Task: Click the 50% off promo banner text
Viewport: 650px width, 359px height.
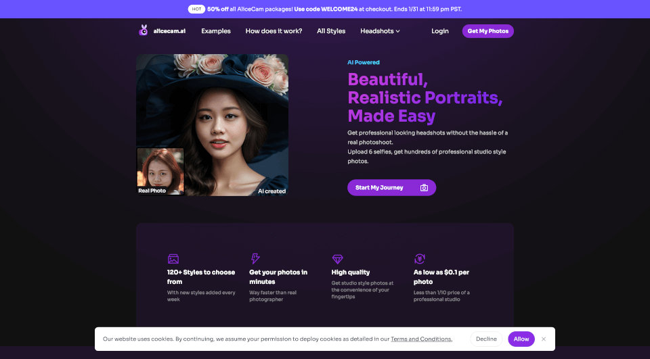Action: point(334,9)
